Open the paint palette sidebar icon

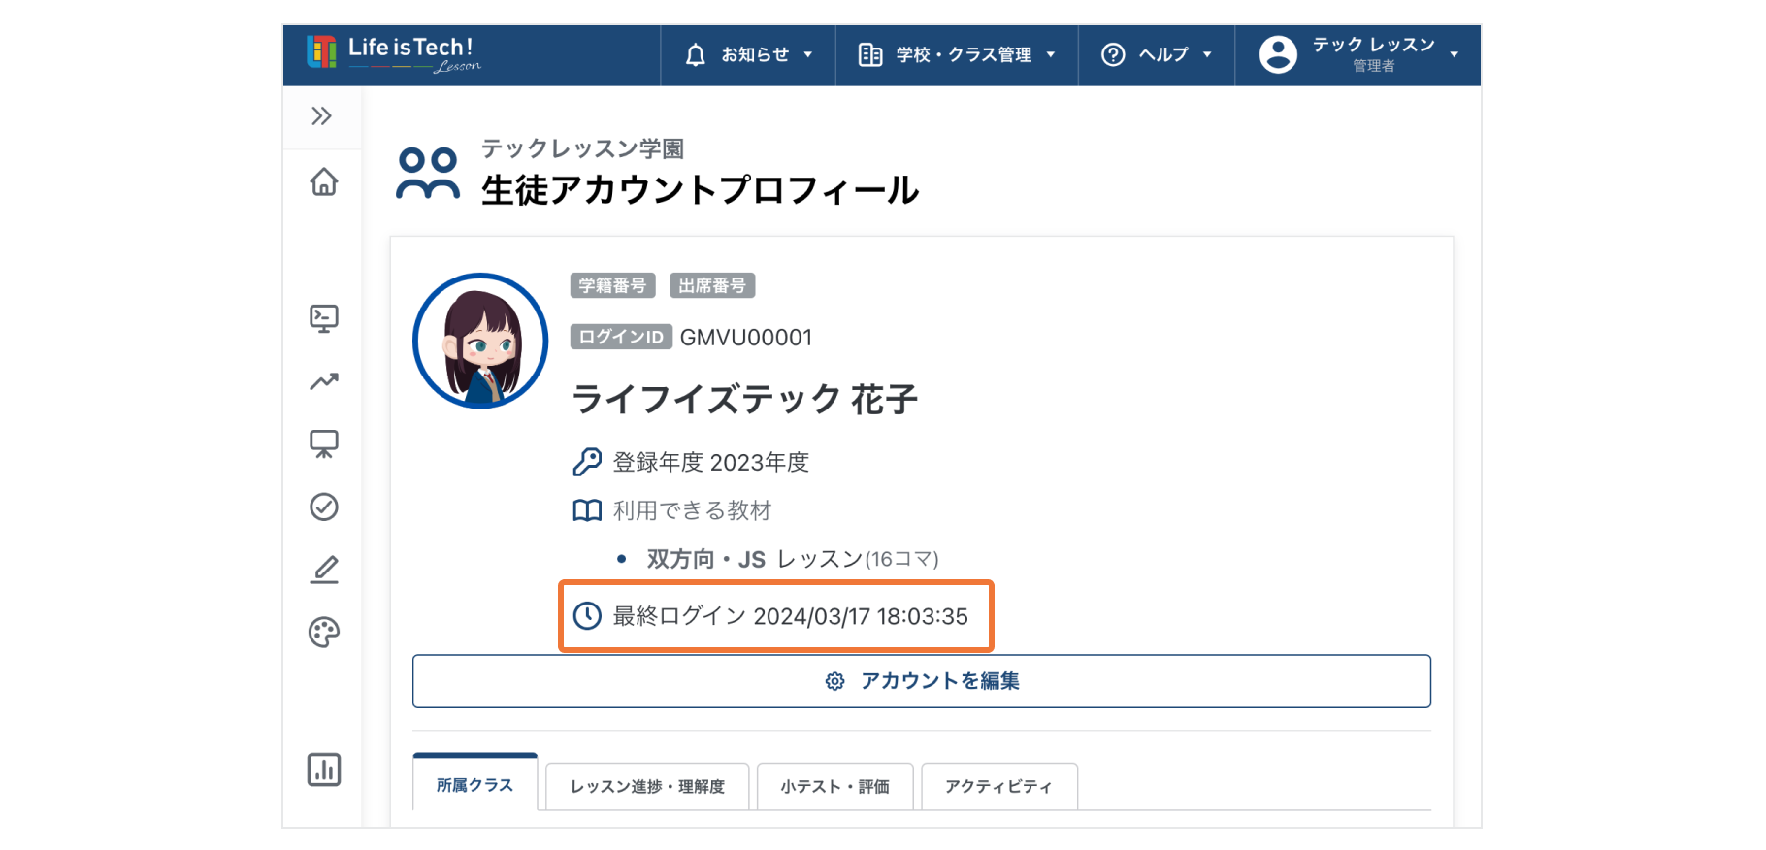[x=323, y=633]
